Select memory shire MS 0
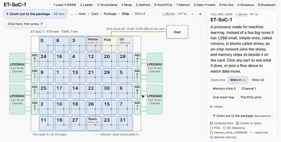 tap(34, 60)
